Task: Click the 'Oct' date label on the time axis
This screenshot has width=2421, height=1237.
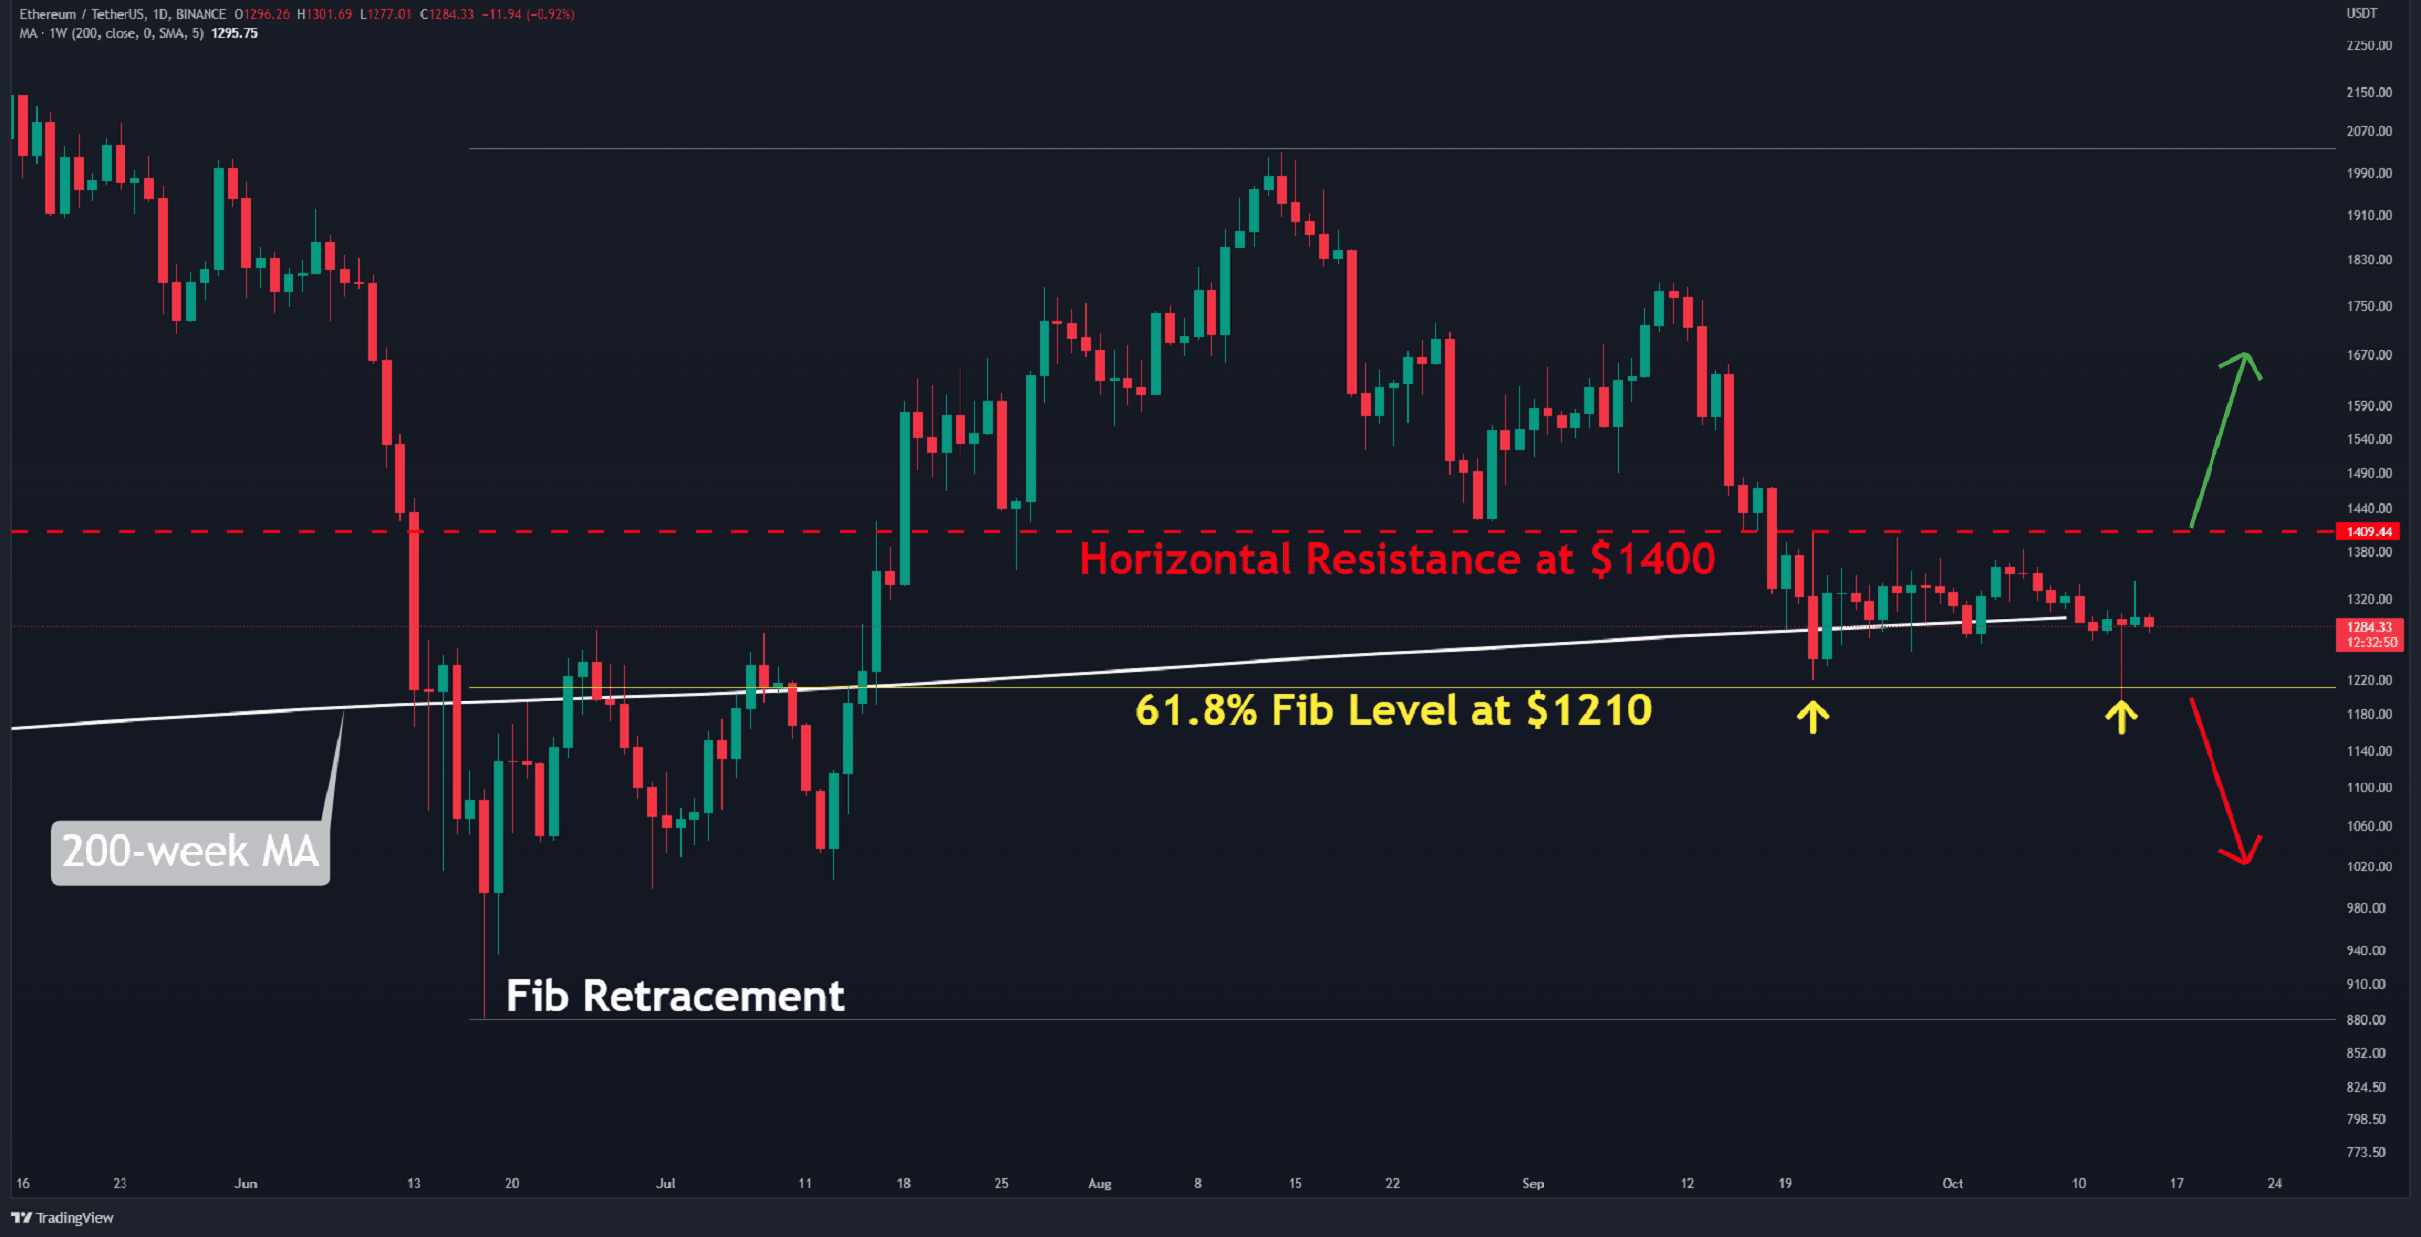Action: [1953, 1183]
